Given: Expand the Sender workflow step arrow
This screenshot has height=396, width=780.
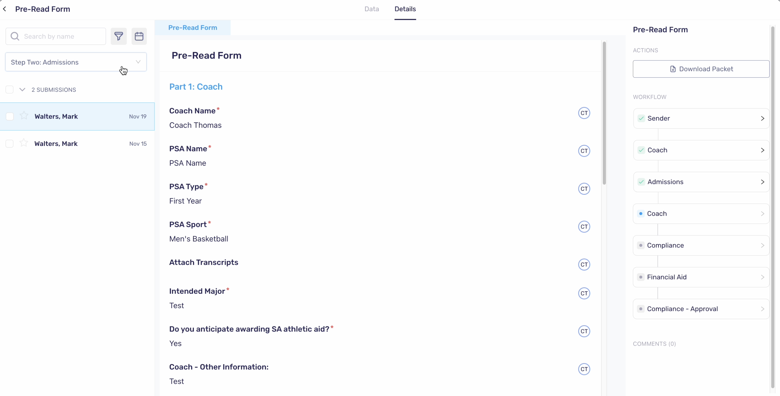Looking at the screenshot, I should [762, 118].
